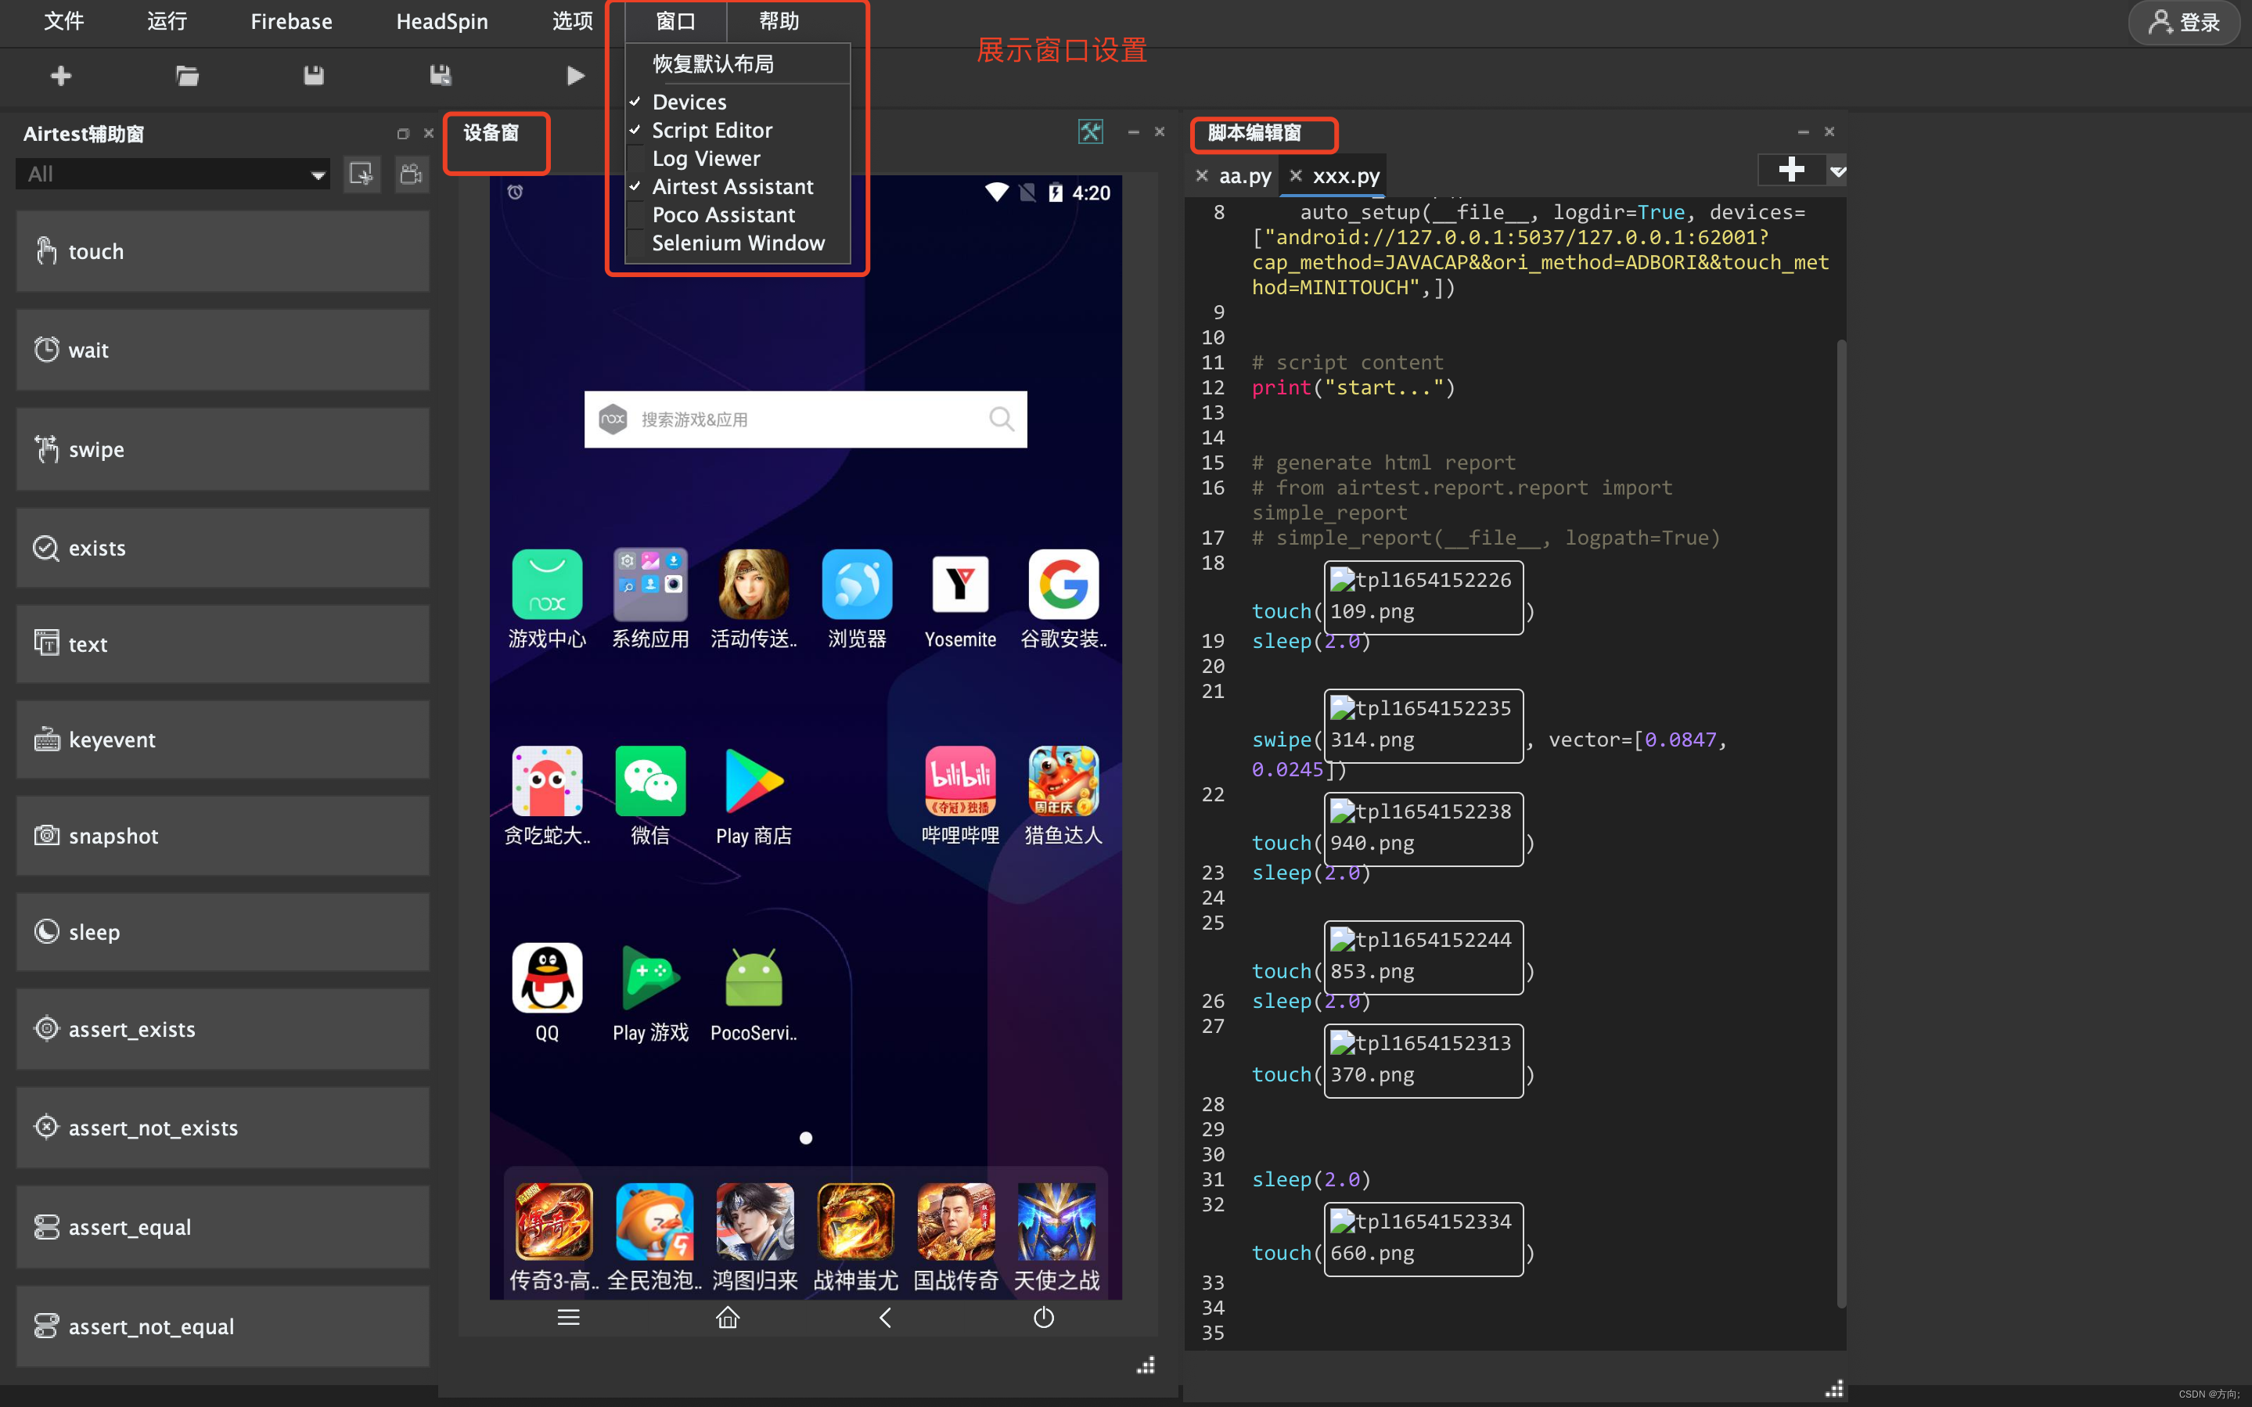Click the new file plus icon in toolbar
This screenshot has height=1407, width=2252.
coord(61,75)
